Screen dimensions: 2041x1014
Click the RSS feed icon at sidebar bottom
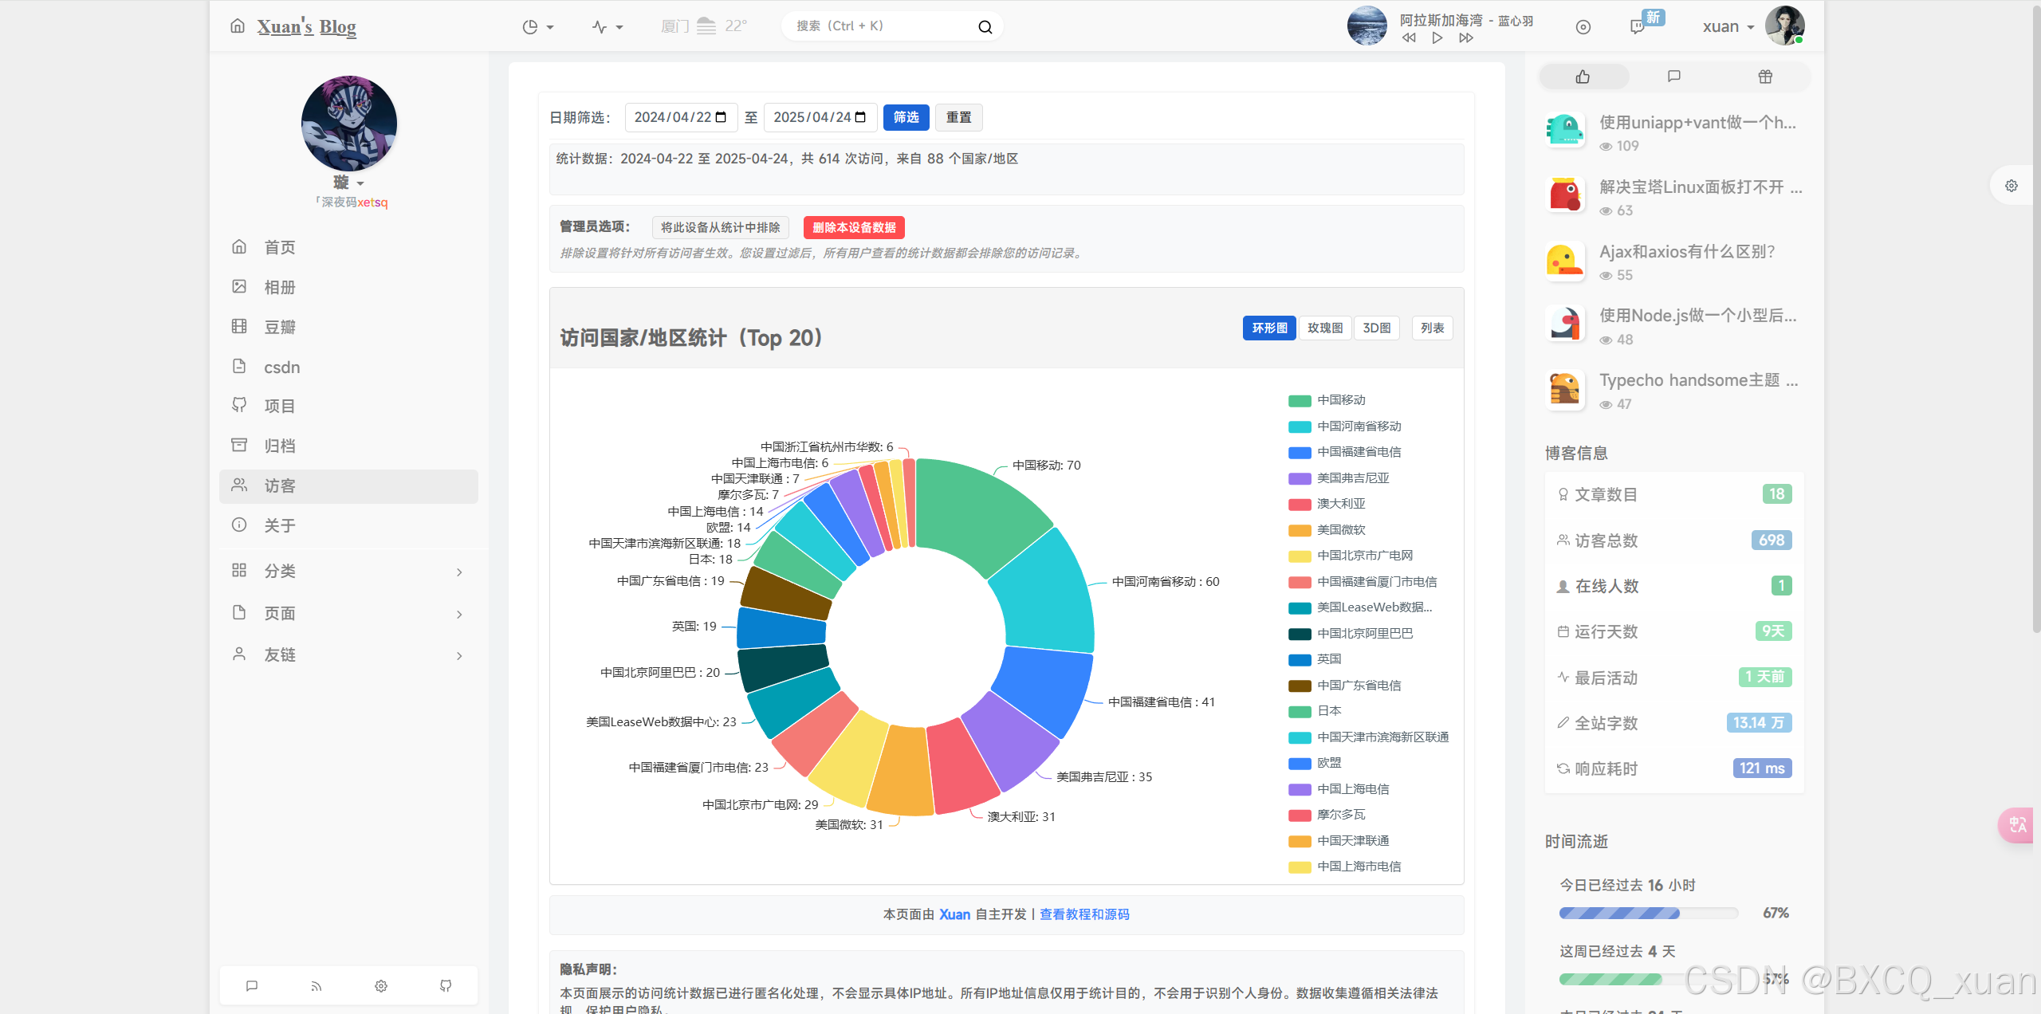(317, 986)
